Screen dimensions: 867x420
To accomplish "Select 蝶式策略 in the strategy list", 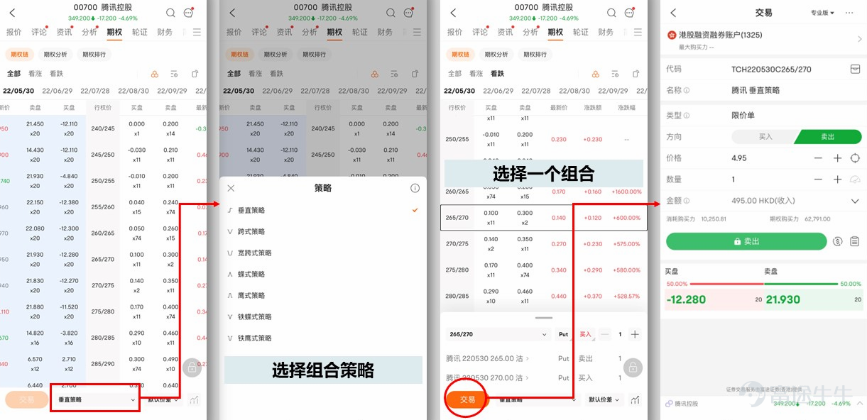I will click(323, 274).
